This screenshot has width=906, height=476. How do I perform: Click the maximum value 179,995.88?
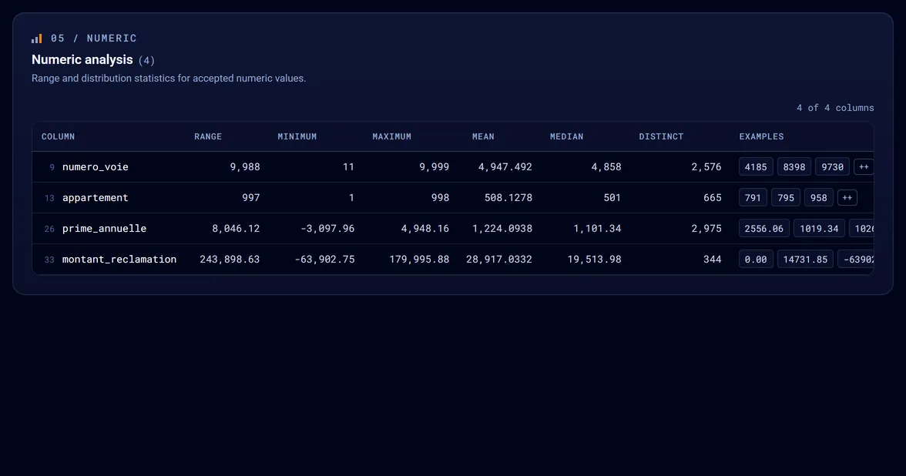tap(419, 260)
